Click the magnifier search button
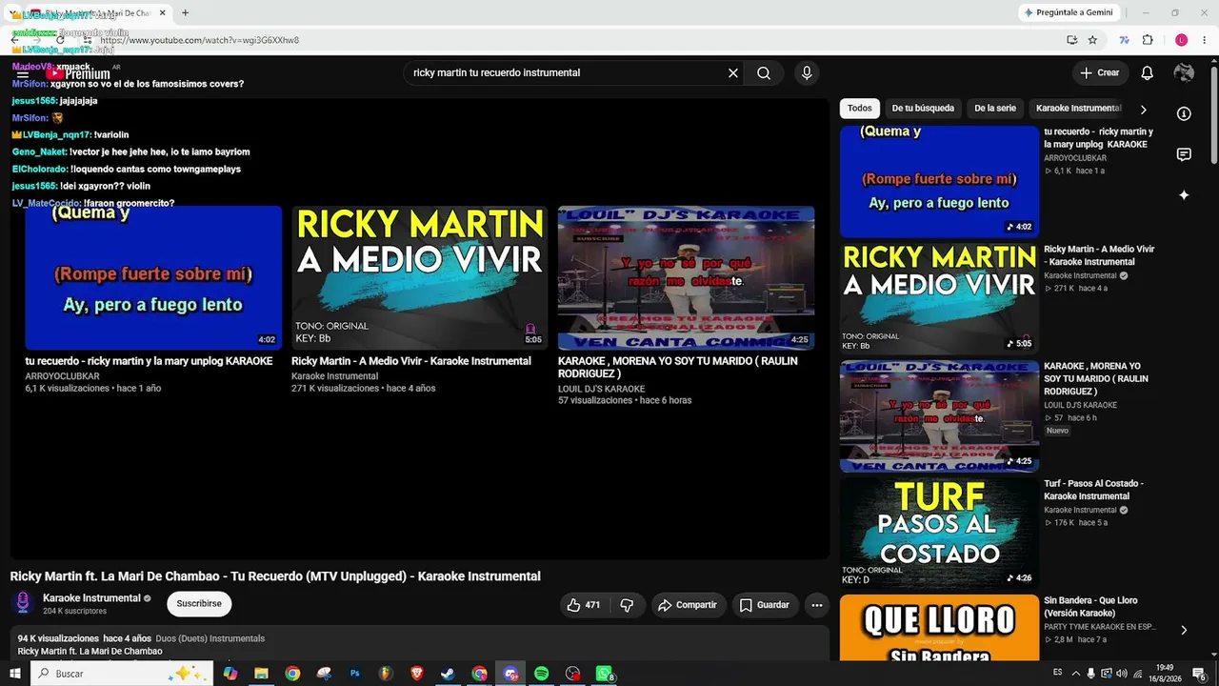Screen dimensions: 1219x686 pyautogui.click(x=764, y=73)
